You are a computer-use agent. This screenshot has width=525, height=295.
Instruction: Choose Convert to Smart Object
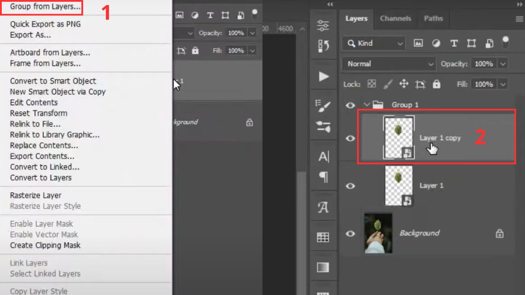point(53,81)
